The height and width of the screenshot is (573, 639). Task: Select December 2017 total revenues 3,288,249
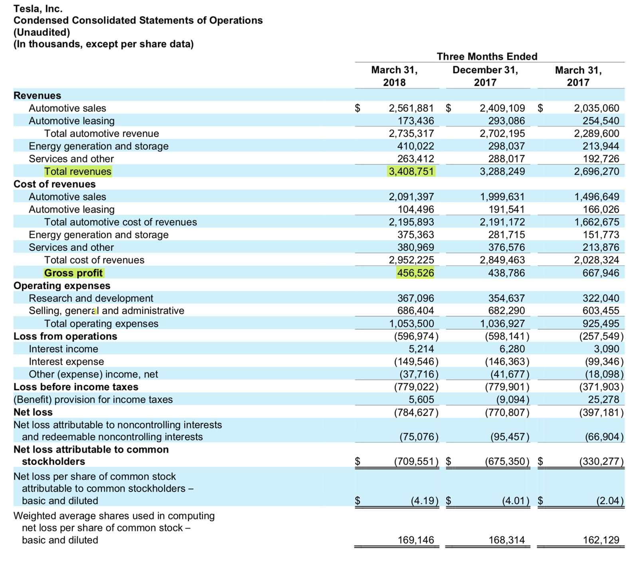(x=502, y=171)
